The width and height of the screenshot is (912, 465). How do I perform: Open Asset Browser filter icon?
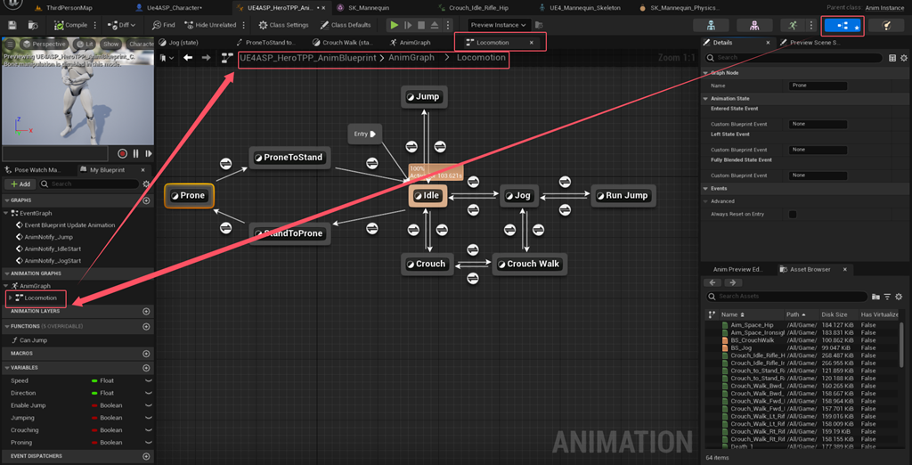click(888, 297)
